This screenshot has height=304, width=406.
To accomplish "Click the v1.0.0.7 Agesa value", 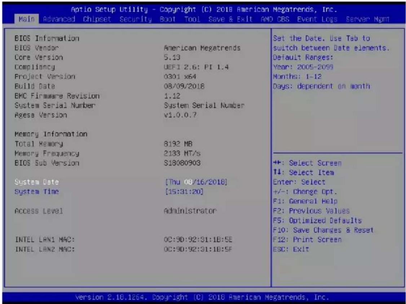I will 180,115.
